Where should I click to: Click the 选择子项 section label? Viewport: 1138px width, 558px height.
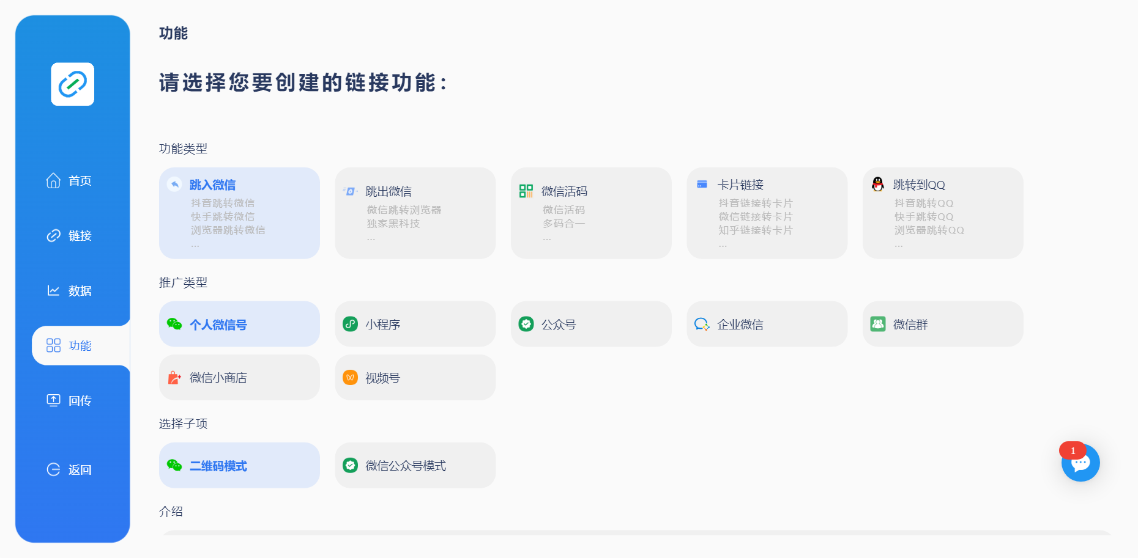tap(183, 424)
